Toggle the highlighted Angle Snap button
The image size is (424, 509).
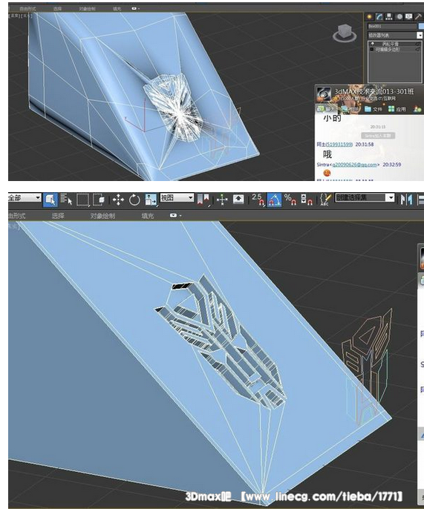274,200
